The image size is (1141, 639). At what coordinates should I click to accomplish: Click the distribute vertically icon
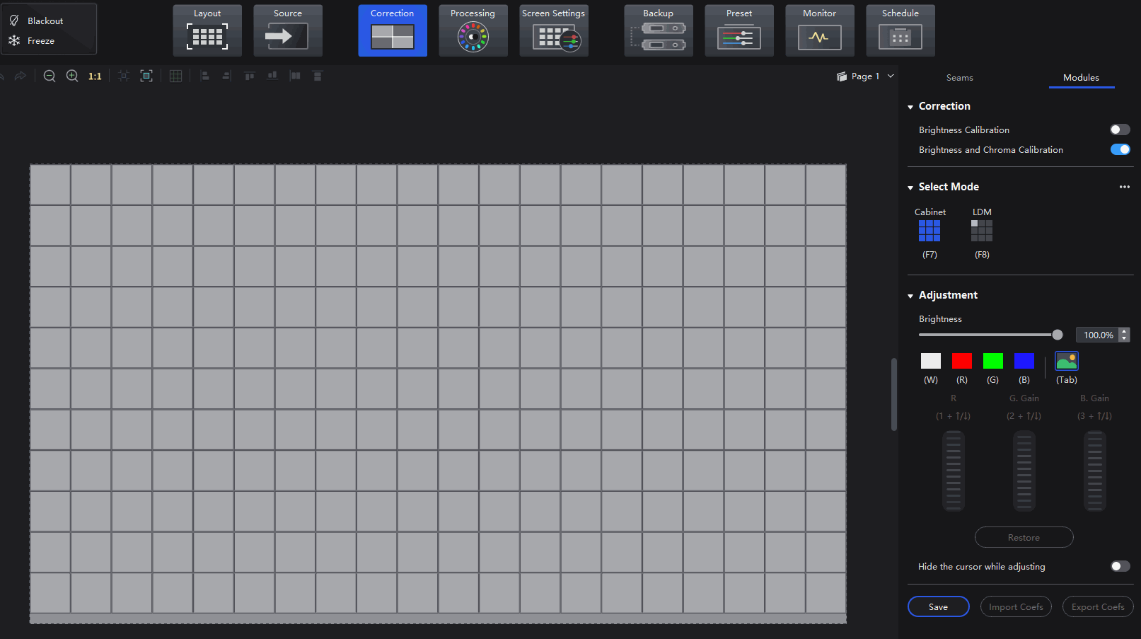click(318, 76)
